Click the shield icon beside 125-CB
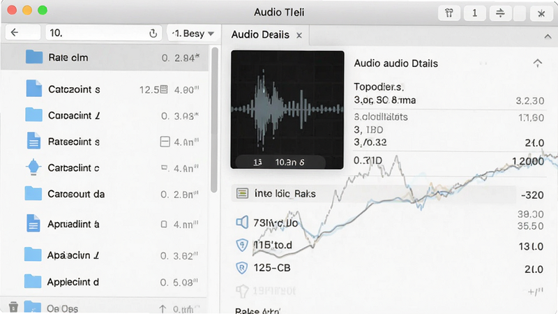 coord(242,268)
